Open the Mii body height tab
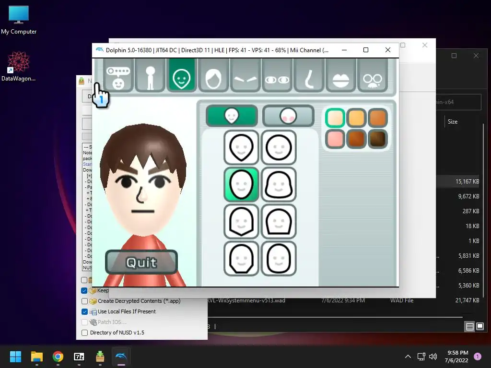The height and width of the screenshot is (368, 491). (150, 76)
